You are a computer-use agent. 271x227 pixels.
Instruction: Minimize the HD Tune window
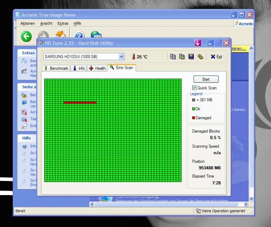pos(210,43)
